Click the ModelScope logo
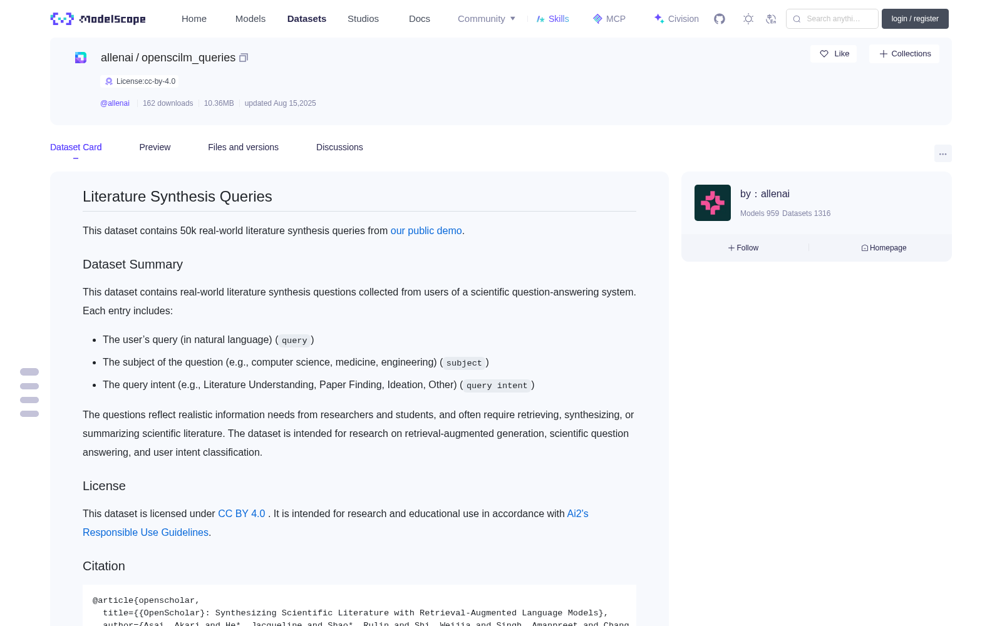This screenshot has width=1002, height=626. (x=98, y=19)
